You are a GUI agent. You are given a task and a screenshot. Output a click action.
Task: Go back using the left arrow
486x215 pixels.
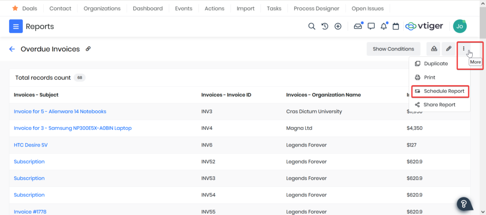pos(12,49)
